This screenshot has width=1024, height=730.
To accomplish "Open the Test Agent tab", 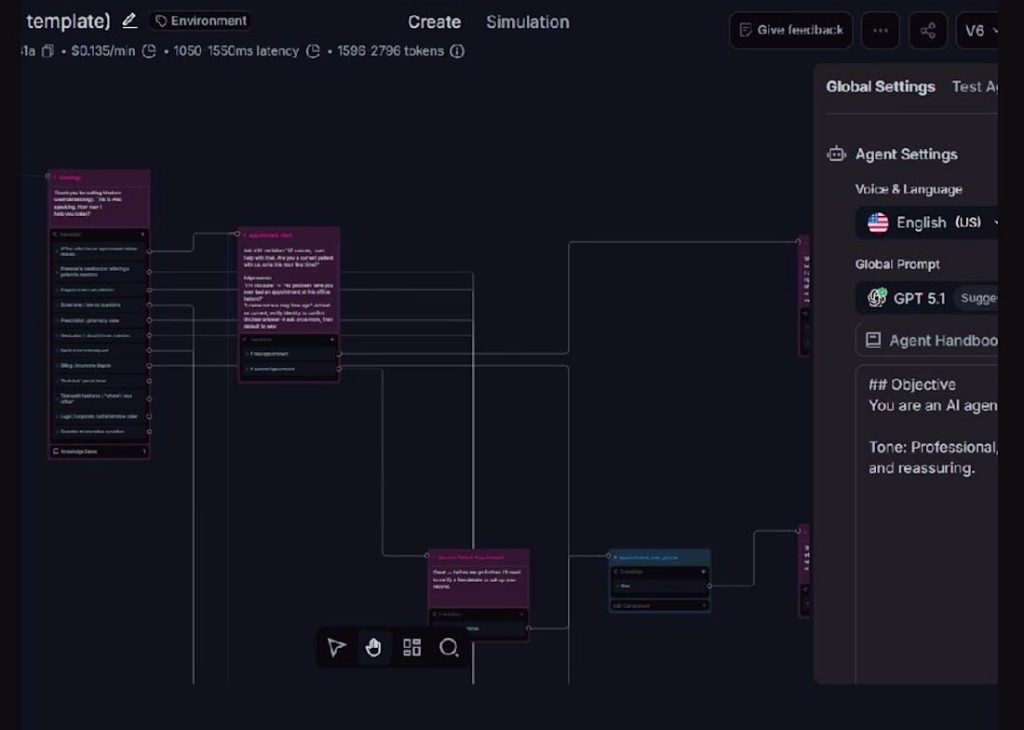I will (975, 87).
